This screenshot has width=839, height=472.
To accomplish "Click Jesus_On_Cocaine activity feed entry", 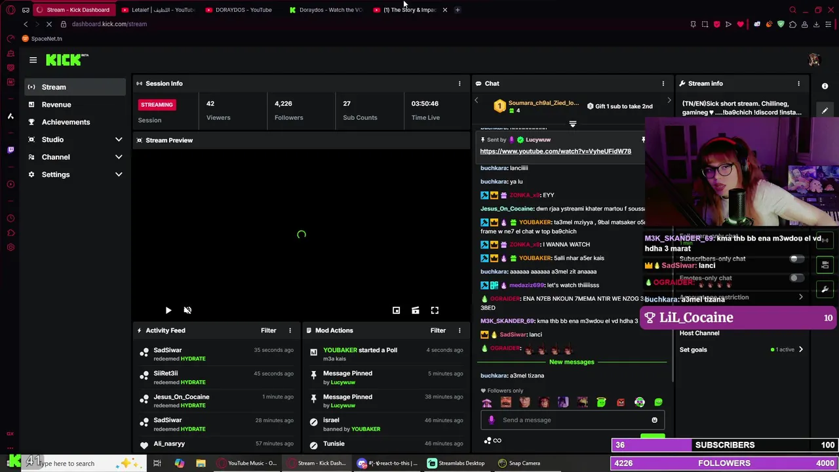I will coord(216,401).
